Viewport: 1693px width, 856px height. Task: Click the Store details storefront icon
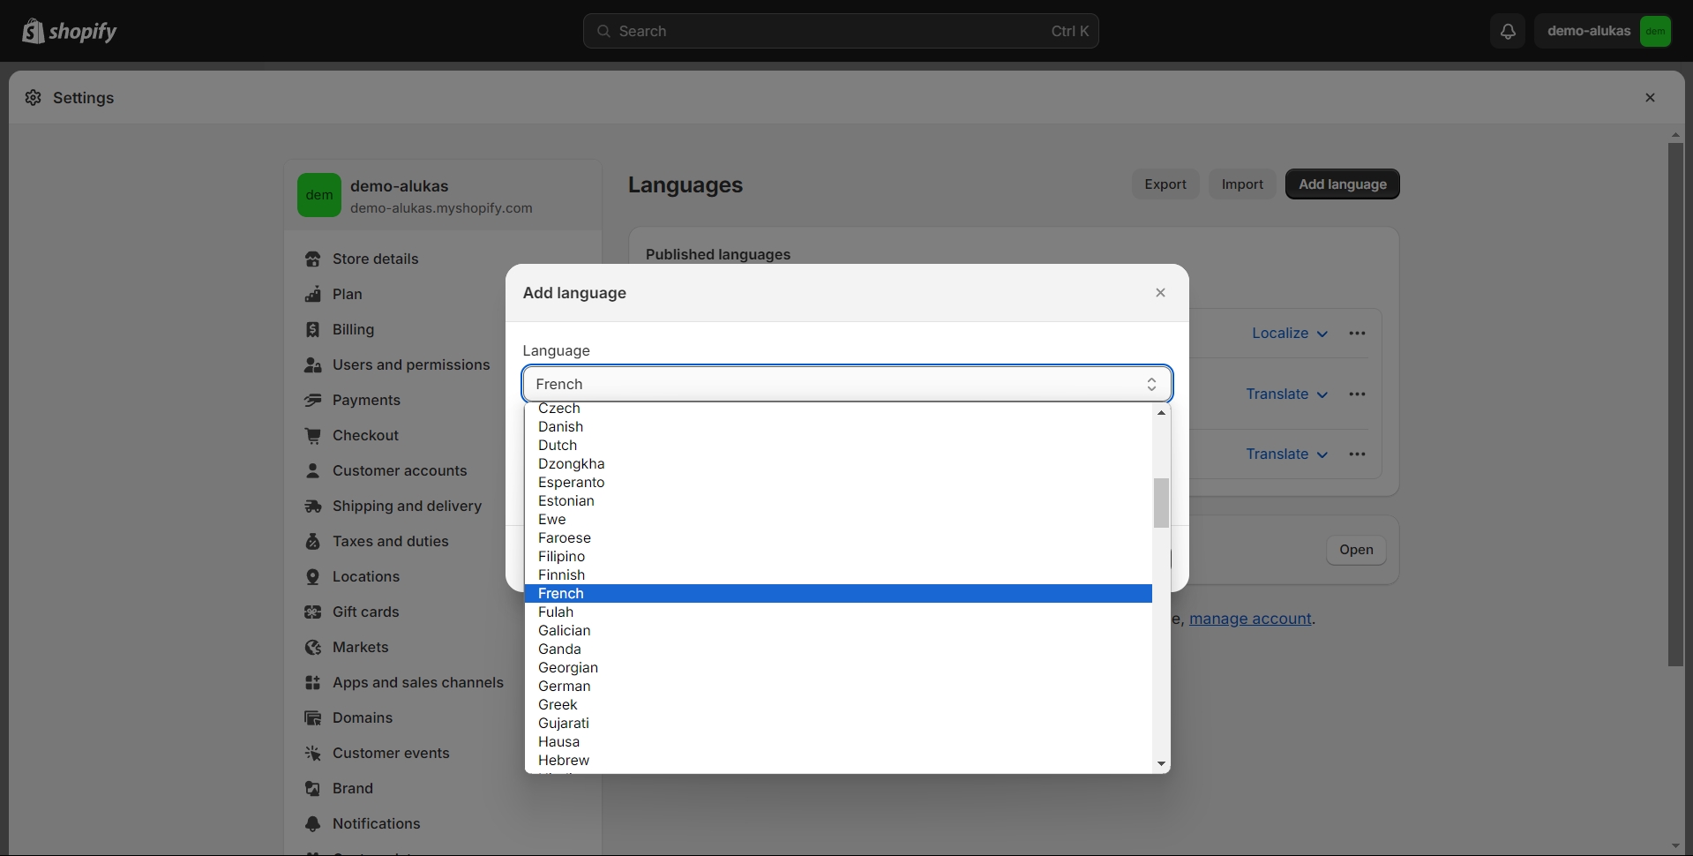pyautogui.click(x=312, y=259)
